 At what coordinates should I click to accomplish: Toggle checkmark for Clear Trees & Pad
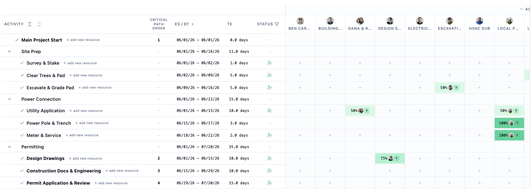[x=22, y=75]
